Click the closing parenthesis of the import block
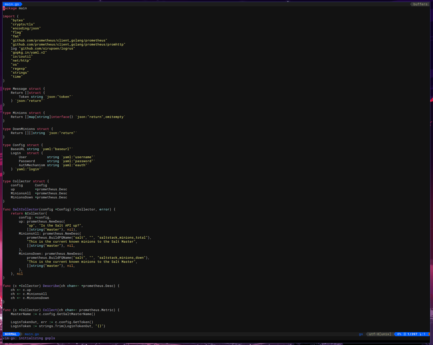 click(x=4, y=80)
